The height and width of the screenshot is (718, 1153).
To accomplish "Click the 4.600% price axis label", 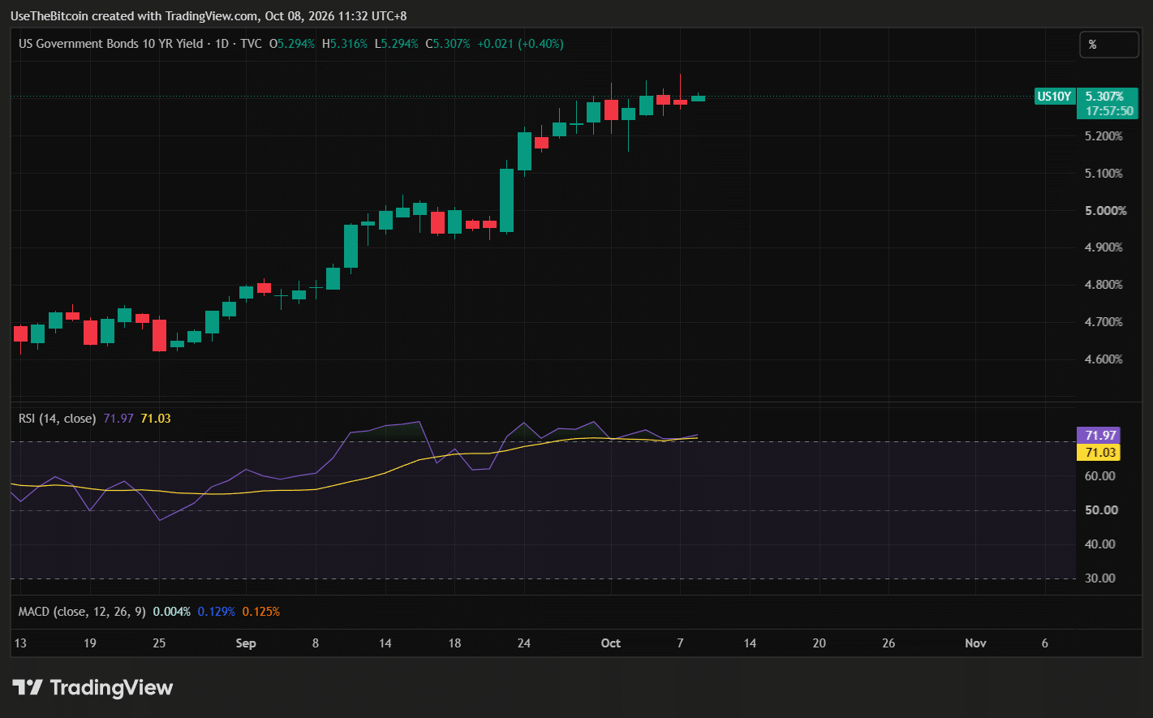I will [1104, 359].
